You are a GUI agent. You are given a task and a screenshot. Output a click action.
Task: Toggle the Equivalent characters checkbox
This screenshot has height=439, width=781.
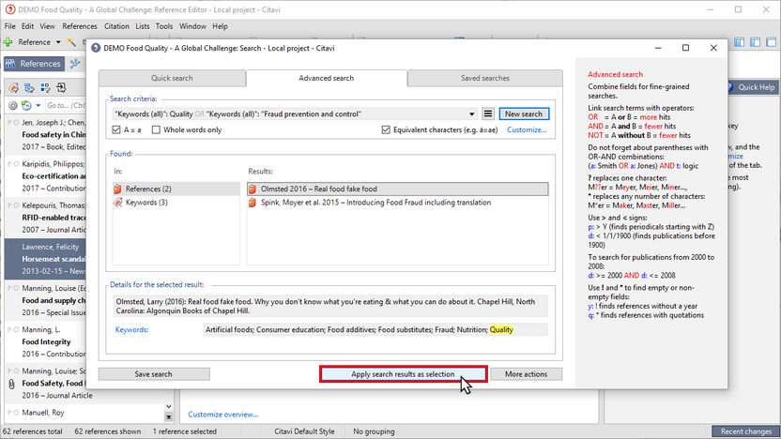coord(386,129)
